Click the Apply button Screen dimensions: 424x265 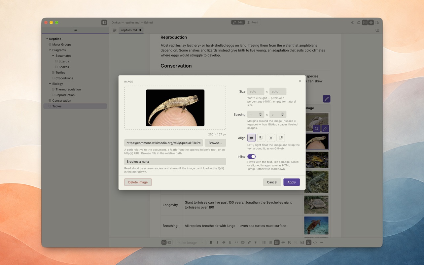292,182
